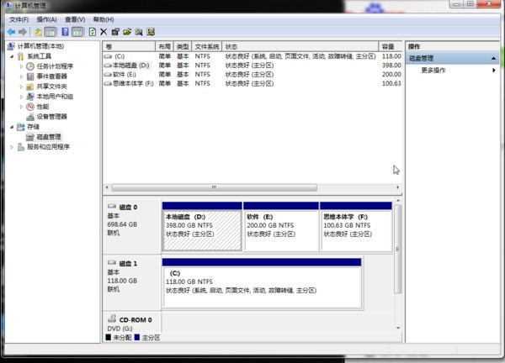Screen dimensions: 505x363
Task: Select the 计算机管理(本地) root node
Action: pyautogui.click(x=40, y=46)
